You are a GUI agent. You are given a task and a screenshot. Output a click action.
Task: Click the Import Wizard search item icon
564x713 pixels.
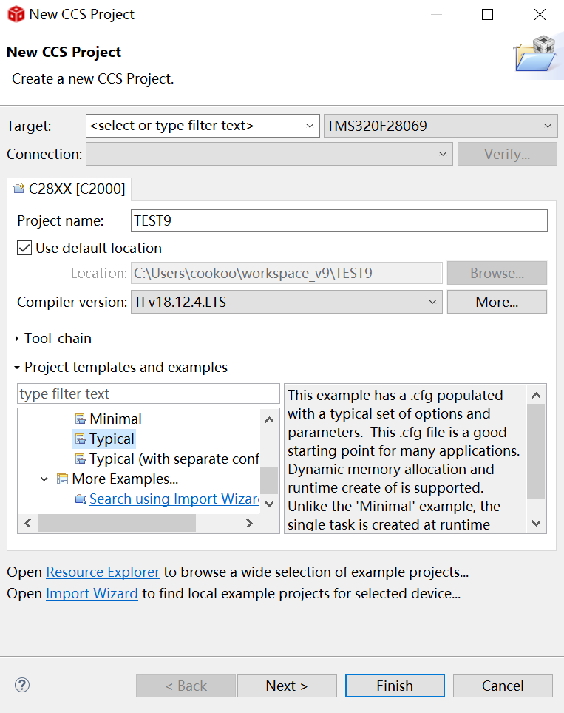[80, 499]
